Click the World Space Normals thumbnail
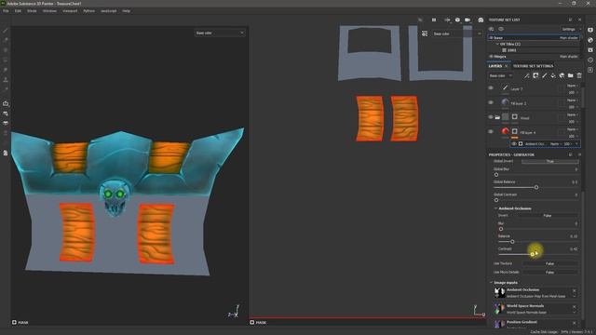 coord(499,308)
